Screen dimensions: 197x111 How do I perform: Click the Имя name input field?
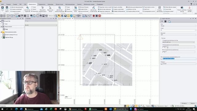[178, 26]
